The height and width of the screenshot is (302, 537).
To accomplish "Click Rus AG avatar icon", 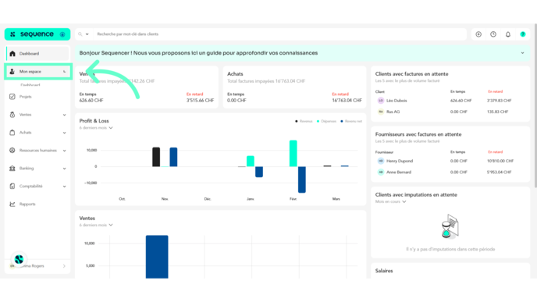I will 381,112.
